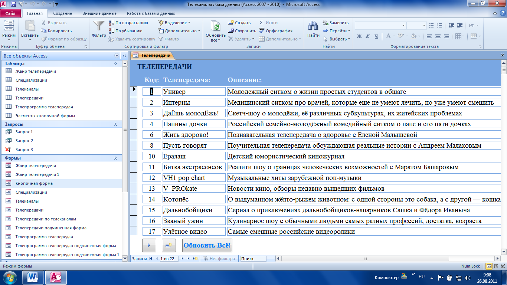Sort records По возрастанию
Image resolution: width=507 pixels, height=285 pixels.
click(x=128, y=23)
